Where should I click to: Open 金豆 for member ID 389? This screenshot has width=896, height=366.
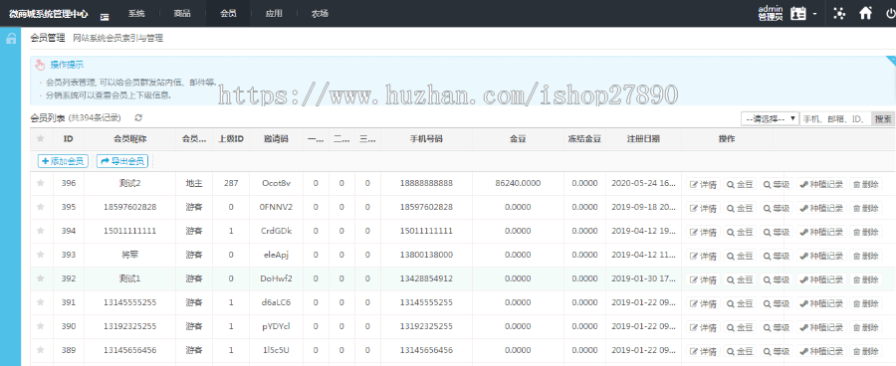click(740, 351)
